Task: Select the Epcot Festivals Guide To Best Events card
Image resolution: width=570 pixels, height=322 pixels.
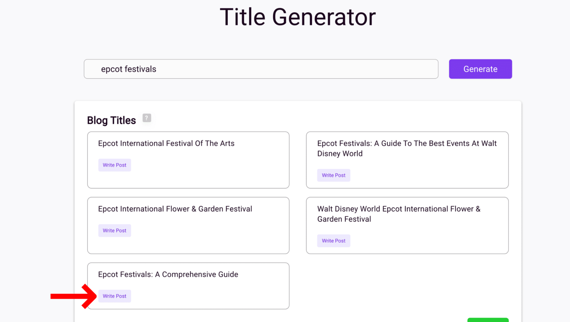Action: coord(407,160)
